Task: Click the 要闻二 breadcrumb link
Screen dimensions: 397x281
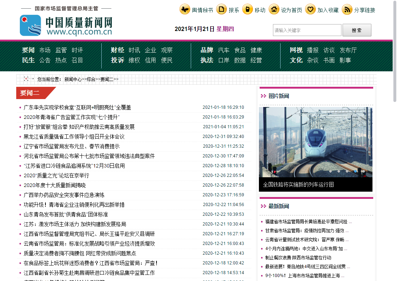Action: click(107, 79)
